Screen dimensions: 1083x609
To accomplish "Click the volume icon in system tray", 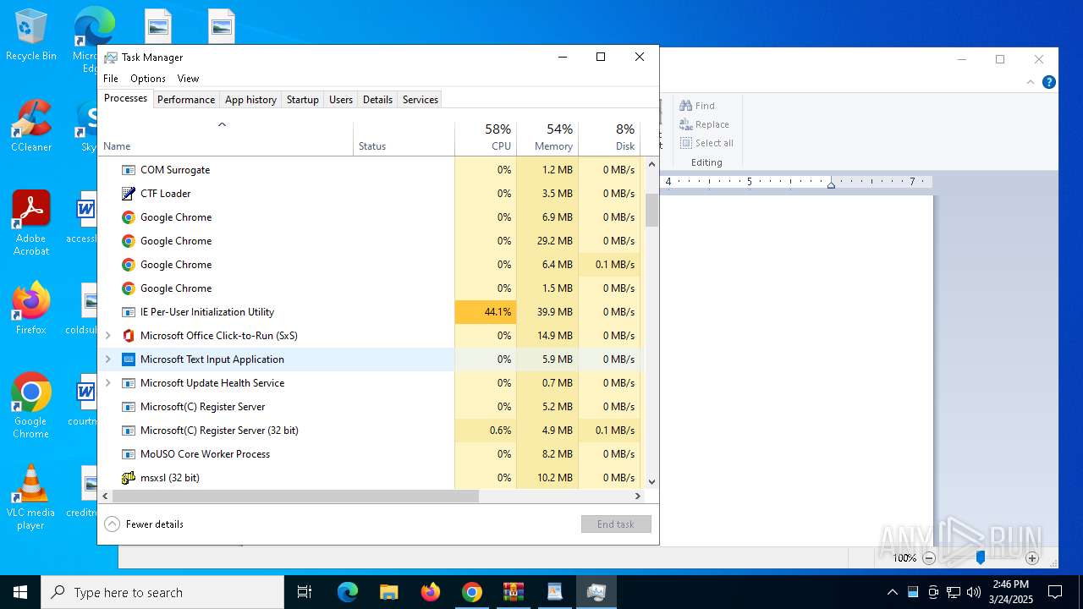I will coord(974,592).
